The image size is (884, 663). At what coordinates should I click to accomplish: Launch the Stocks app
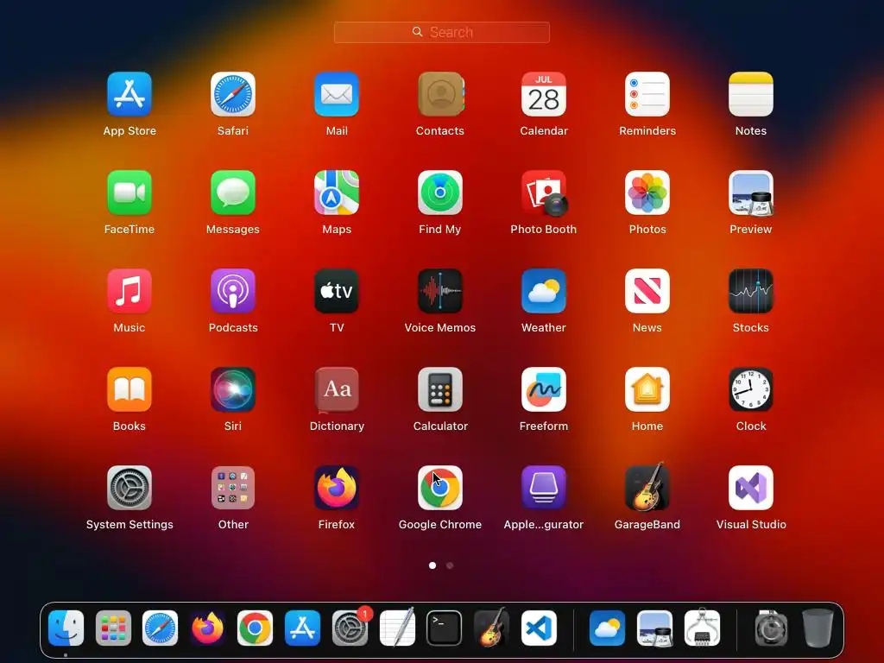click(x=751, y=291)
